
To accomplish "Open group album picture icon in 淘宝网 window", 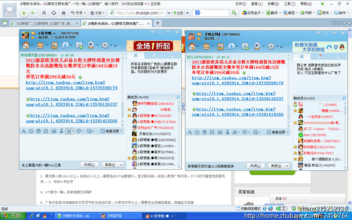I will [x=221, y=47].
